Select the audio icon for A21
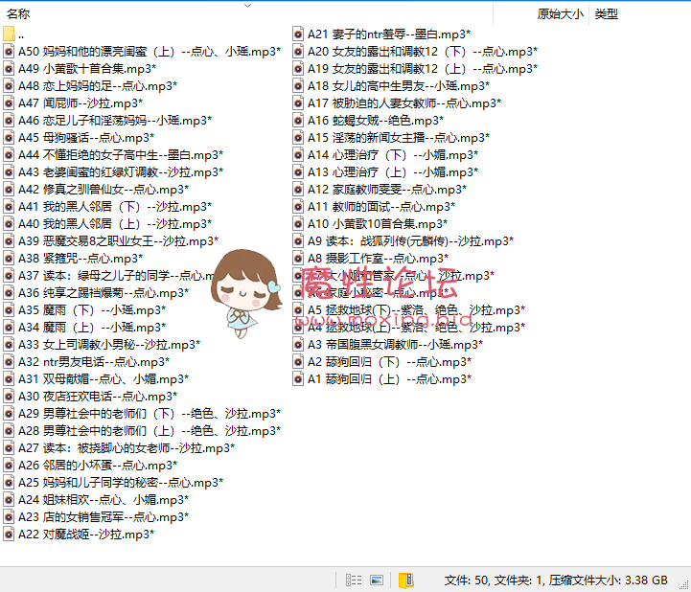Viewport: 691px width, 592px height. tap(298, 34)
